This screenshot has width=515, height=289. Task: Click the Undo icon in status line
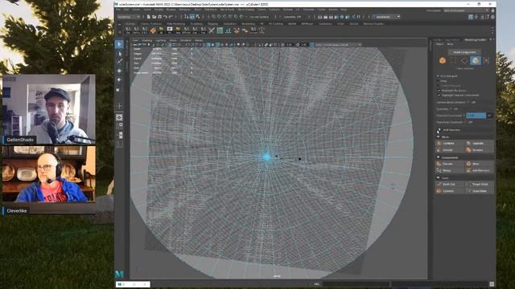point(165,17)
